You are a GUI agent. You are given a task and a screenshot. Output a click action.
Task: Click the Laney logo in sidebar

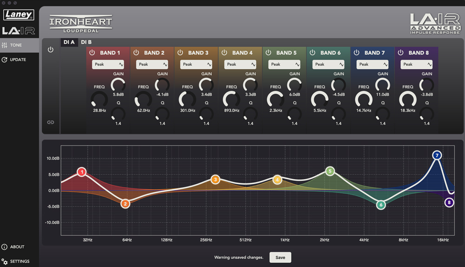[x=19, y=14]
